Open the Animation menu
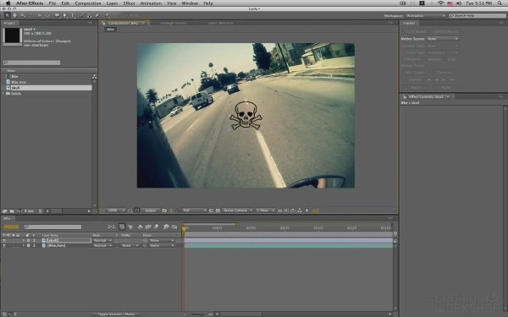 point(151,3)
